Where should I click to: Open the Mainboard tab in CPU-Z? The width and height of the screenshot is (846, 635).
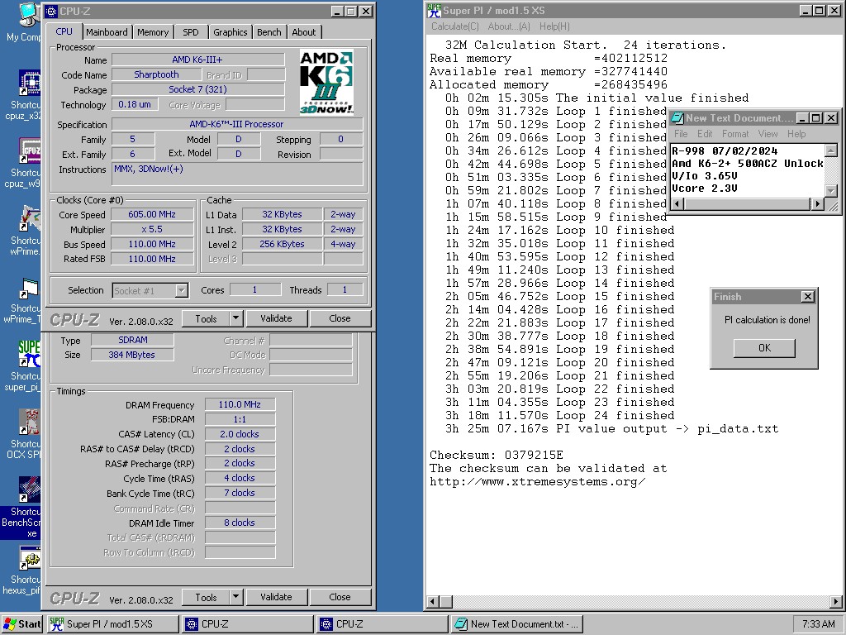pos(107,32)
